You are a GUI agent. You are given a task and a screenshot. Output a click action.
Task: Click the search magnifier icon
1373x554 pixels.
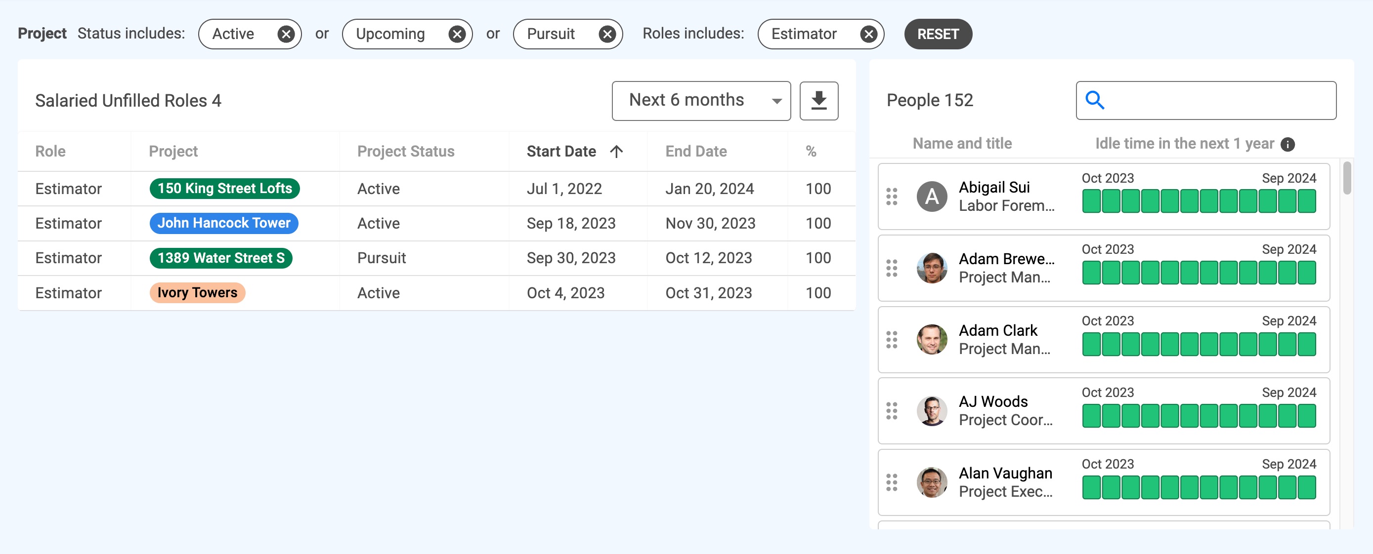point(1094,100)
